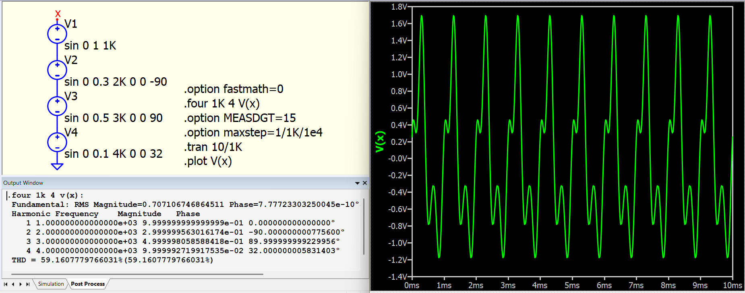The height and width of the screenshot is (293, 745).
Task: Click the 'sin 0 0.5 3K 0 0 90' value
Action: (114, 118)
